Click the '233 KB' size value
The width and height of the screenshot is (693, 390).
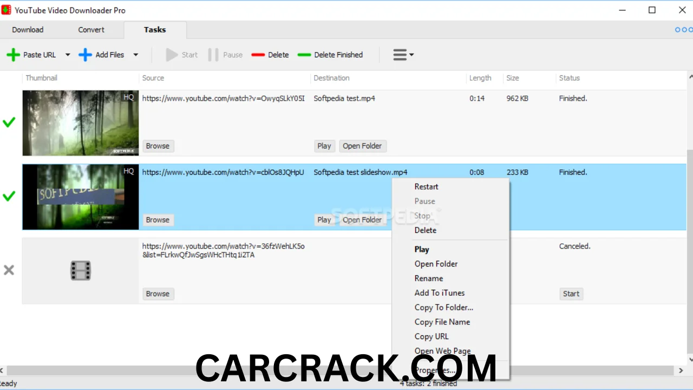pos(517,172)
